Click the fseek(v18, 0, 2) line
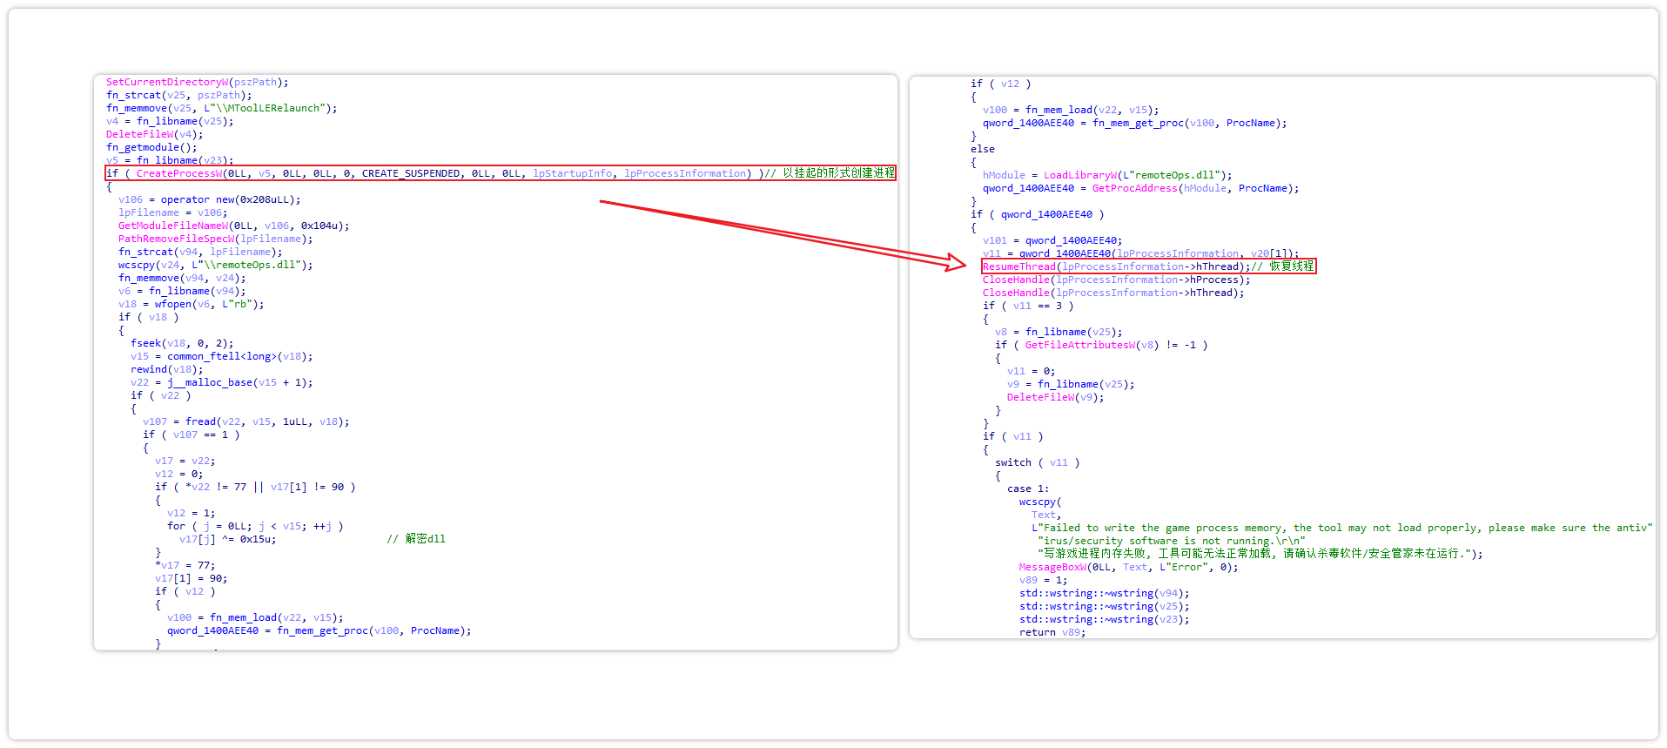Screen dimensions: 1667x748 [182, 343]
